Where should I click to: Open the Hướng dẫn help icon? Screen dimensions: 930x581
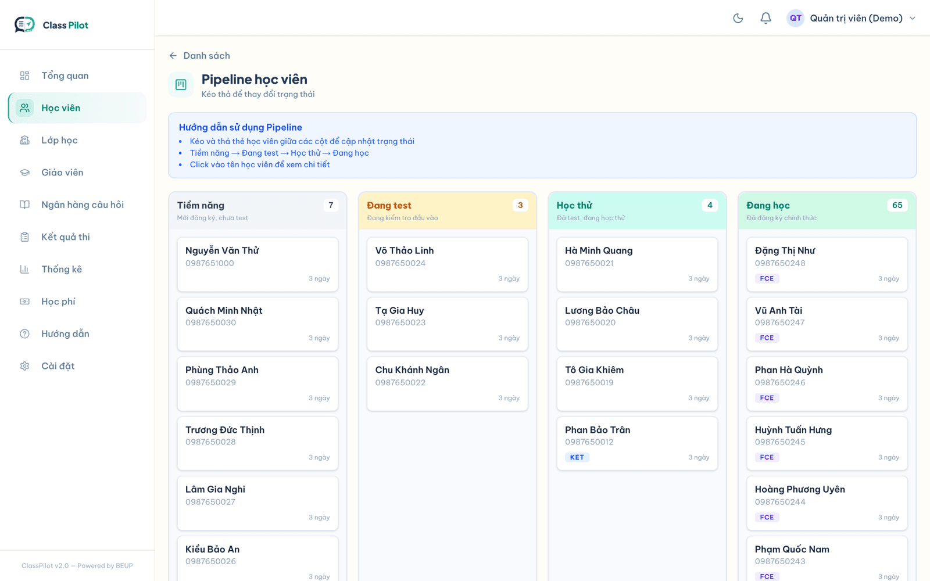pyautogui.click(x=24, y=333)
